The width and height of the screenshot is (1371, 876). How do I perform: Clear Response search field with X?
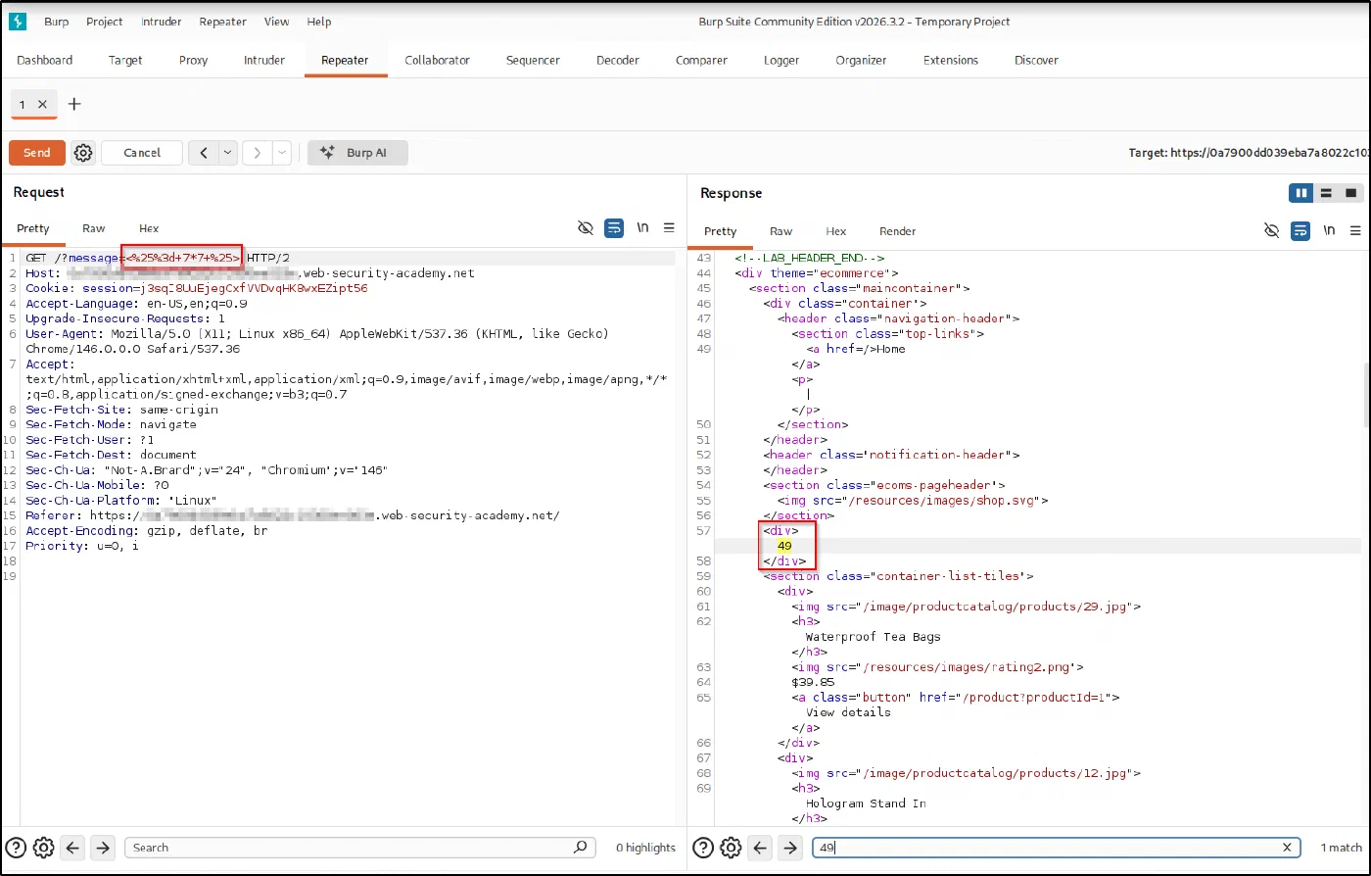pos(1287,848)
